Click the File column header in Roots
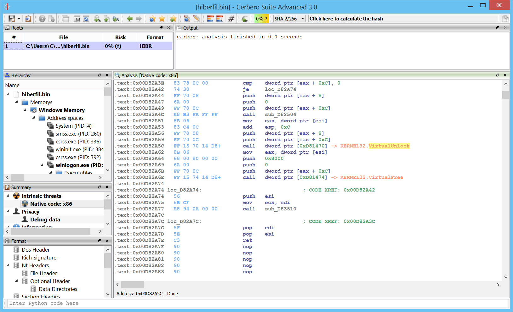The height and width of the screenshot is (312, 513). pos(64,37)
